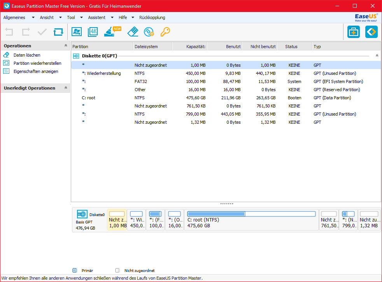Select the 1,32 MB block in disk map
This screenshot has width=382, height=282.
coord(369,220)
